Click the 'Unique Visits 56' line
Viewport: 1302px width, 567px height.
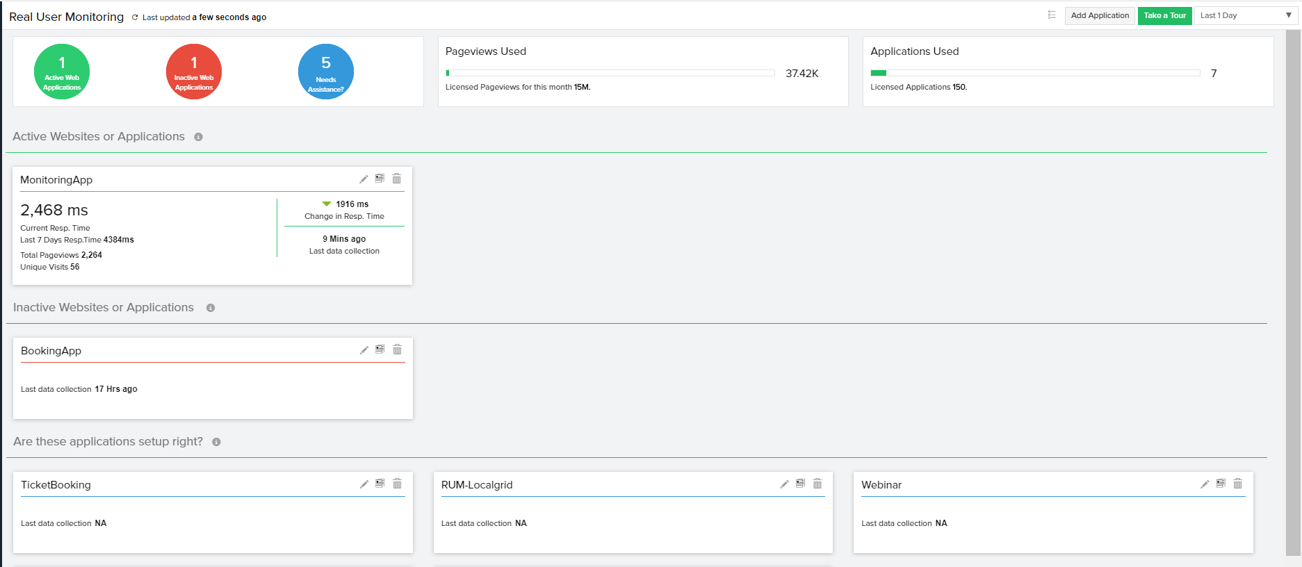[50, 267]
